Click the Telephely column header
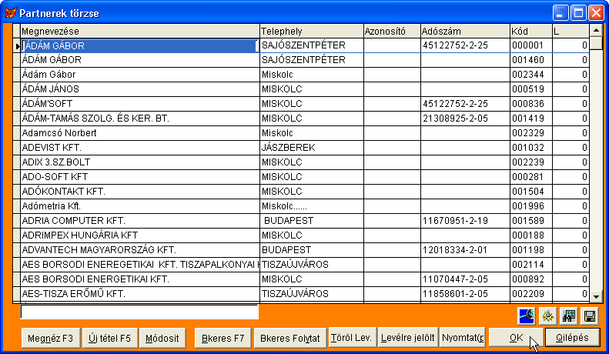This screenshot has height=354, width=609. coord(311,31)
